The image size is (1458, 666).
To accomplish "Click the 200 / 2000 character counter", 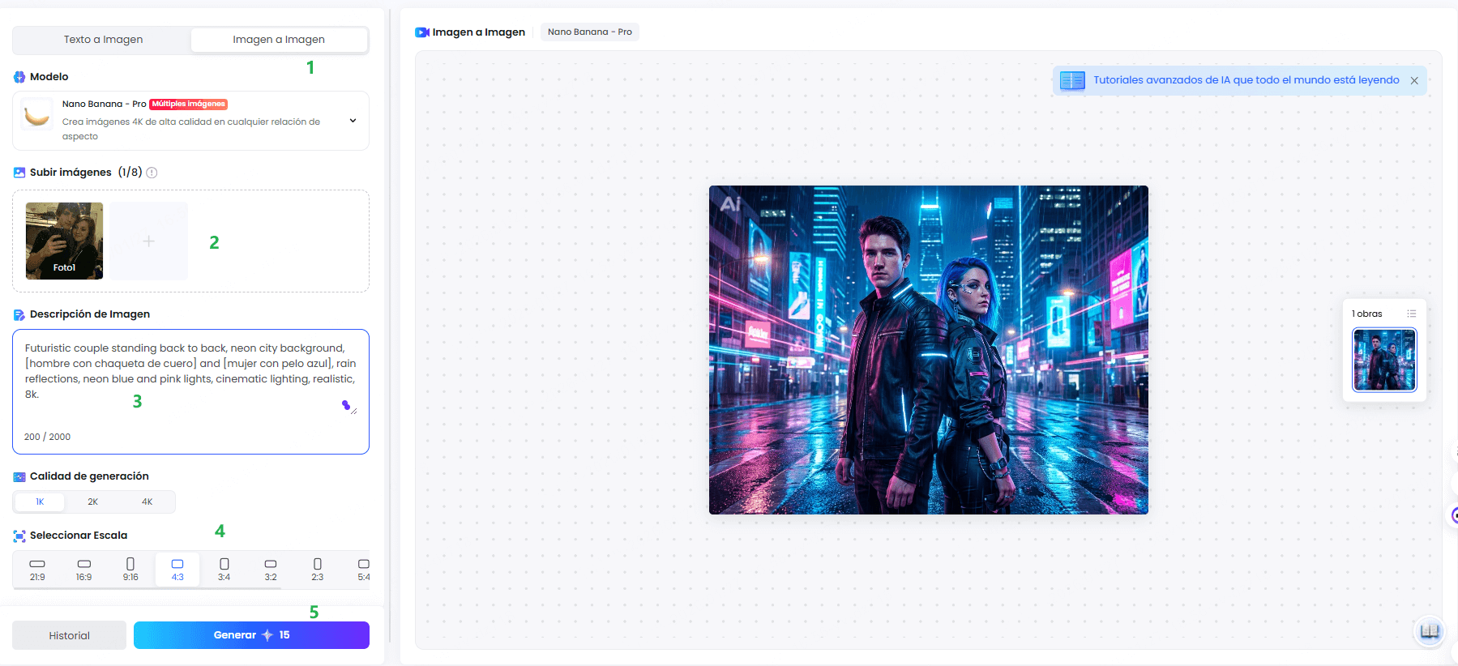I will 47,437.
